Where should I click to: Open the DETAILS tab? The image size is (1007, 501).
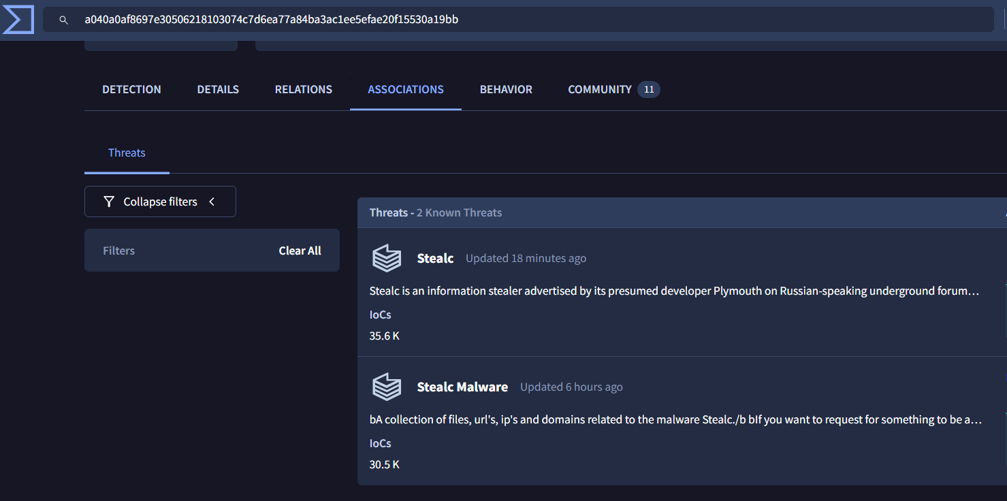pos(218,89)
